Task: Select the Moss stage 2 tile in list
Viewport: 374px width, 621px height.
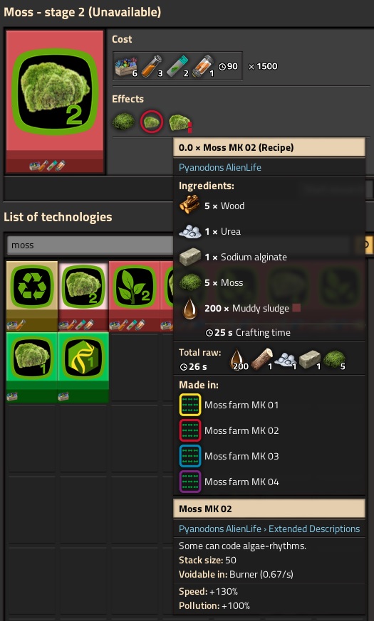Action: pos(83,296)
